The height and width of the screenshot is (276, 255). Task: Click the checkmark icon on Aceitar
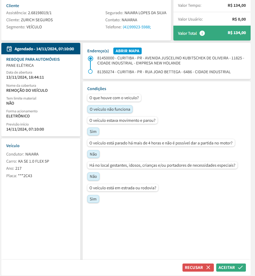240,268
